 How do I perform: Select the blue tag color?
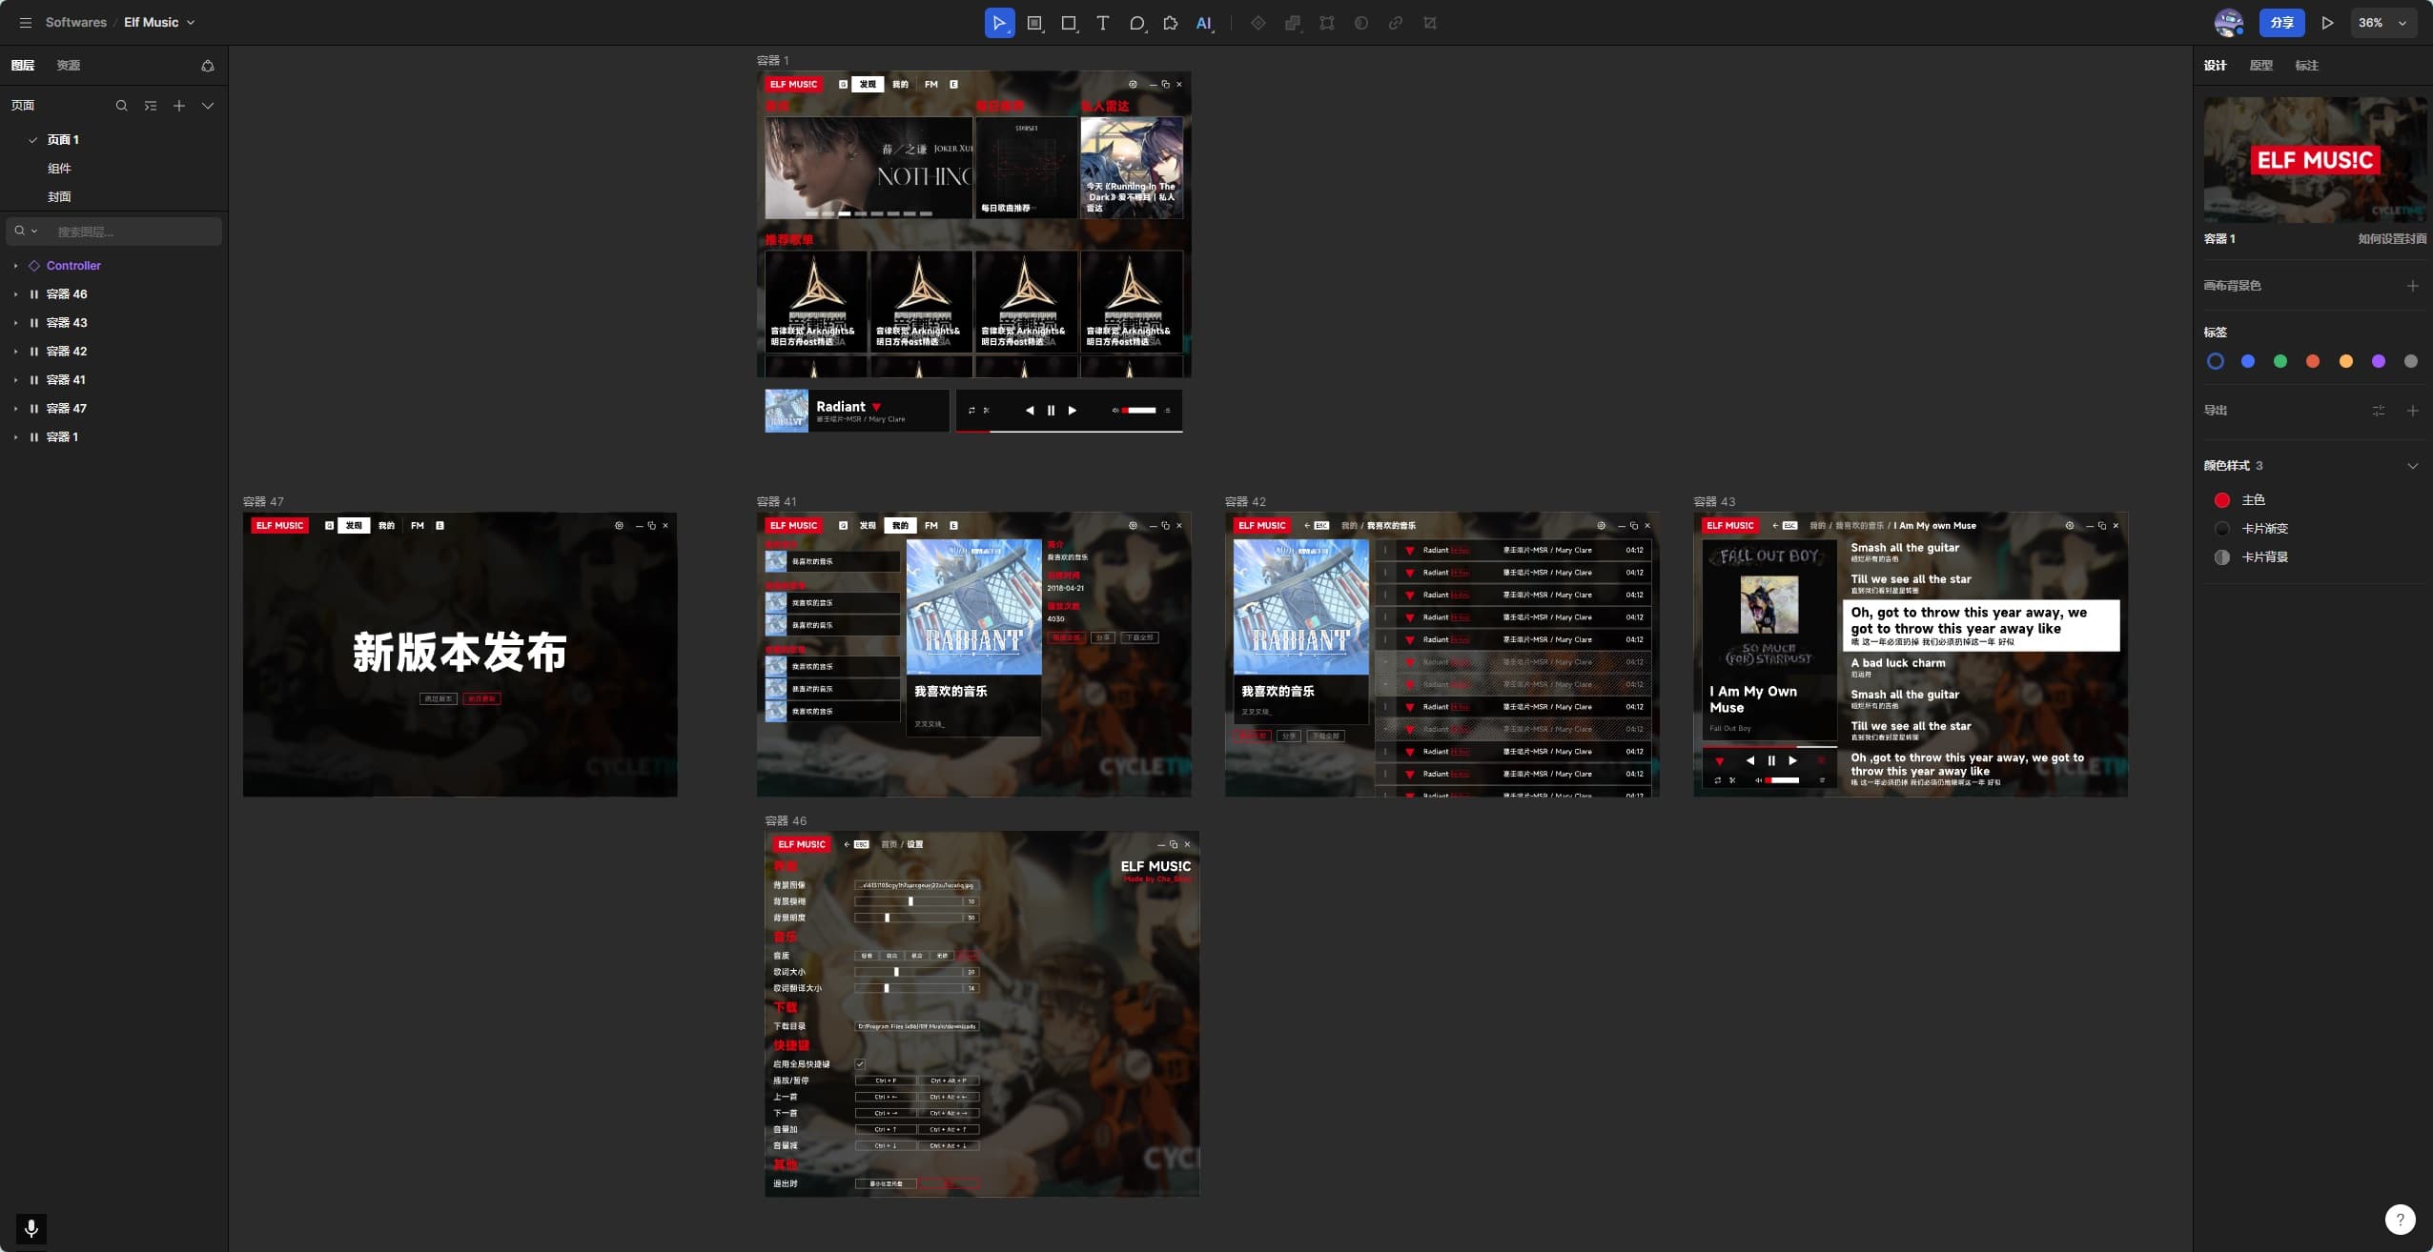(2247, 361)
